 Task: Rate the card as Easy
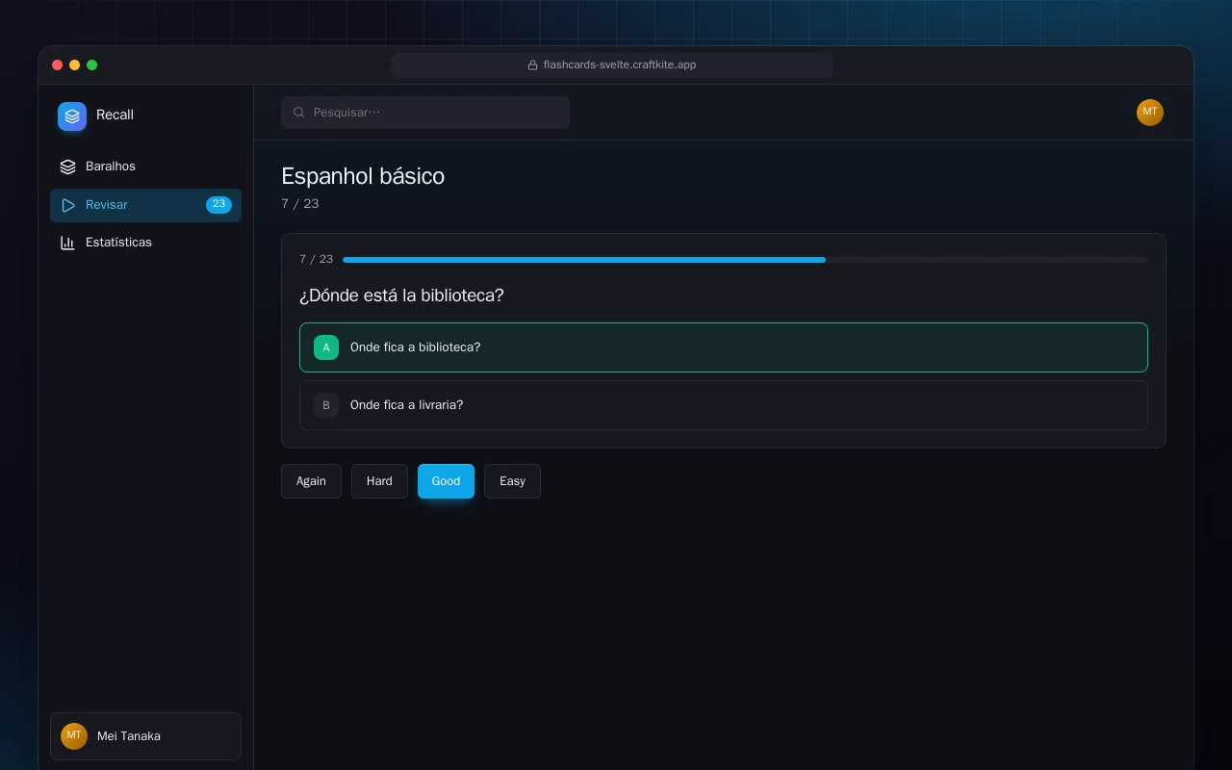(x=512, y=481)
